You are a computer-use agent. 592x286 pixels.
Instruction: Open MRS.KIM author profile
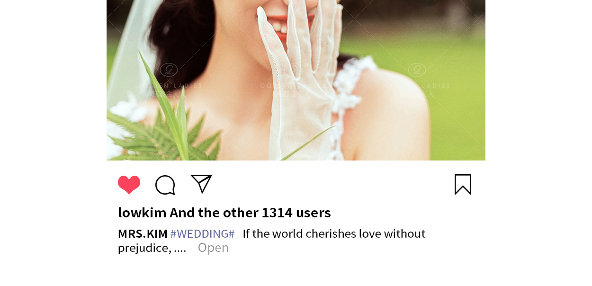click(x=143, y=234)
